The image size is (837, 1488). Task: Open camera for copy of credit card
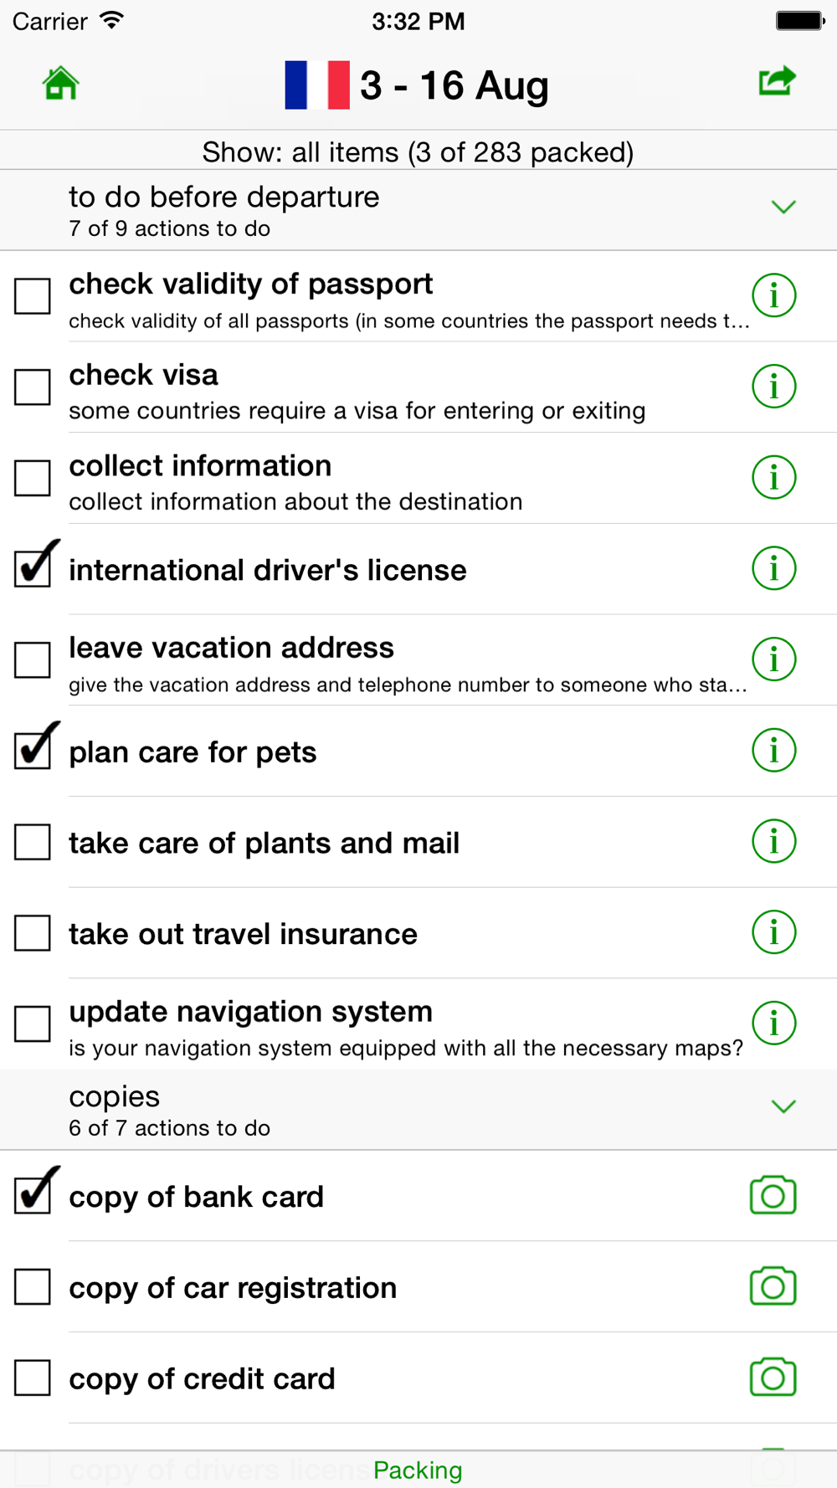click(x=773, y=1378)
